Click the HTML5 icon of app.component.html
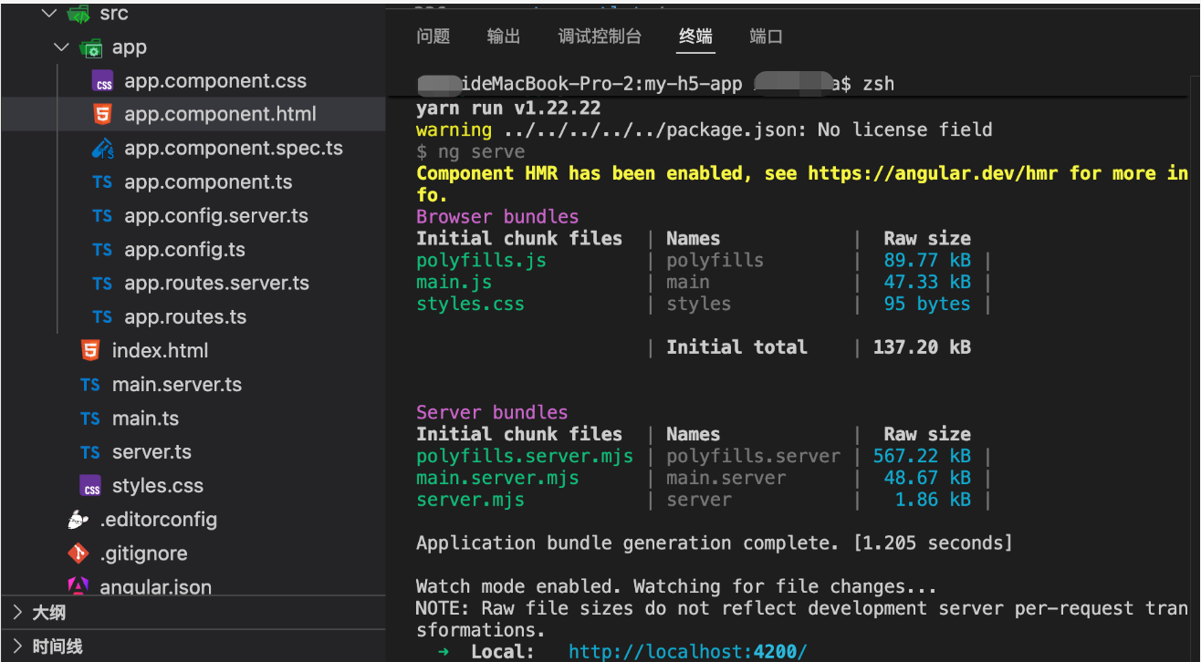The height and width of the screenshot is (662, 1201). tap(103, 115)
